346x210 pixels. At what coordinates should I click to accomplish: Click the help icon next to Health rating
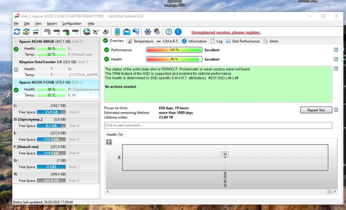pos(336,59)
